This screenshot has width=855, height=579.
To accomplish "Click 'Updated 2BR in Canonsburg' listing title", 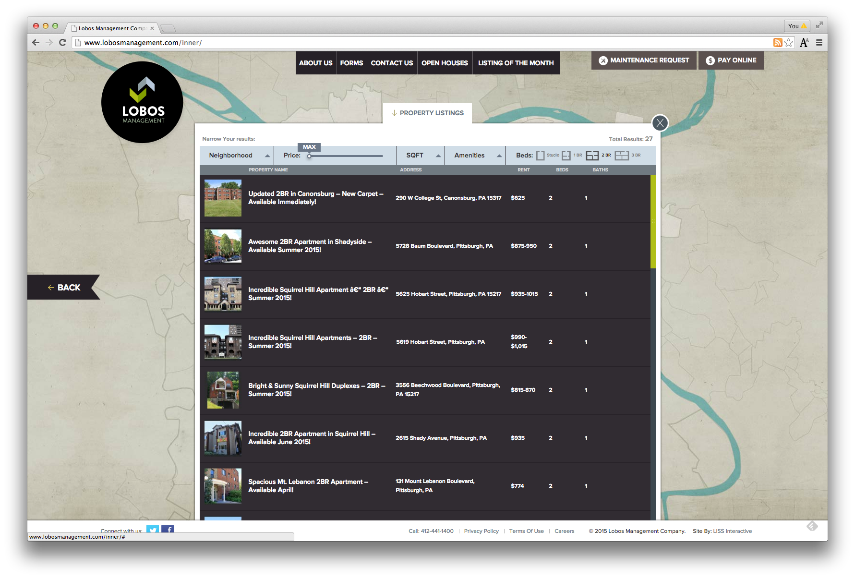I will 315,198.
